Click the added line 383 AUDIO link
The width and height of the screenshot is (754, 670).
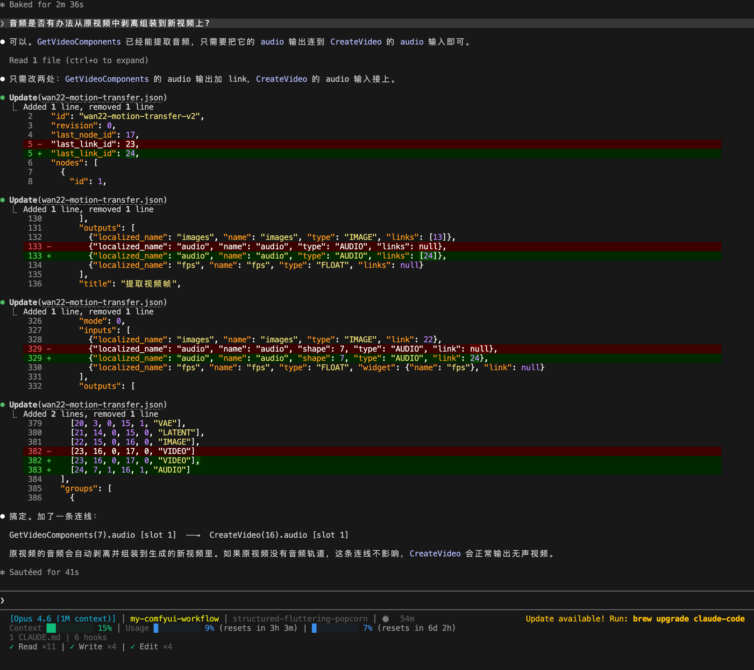[x=130, y=470]
